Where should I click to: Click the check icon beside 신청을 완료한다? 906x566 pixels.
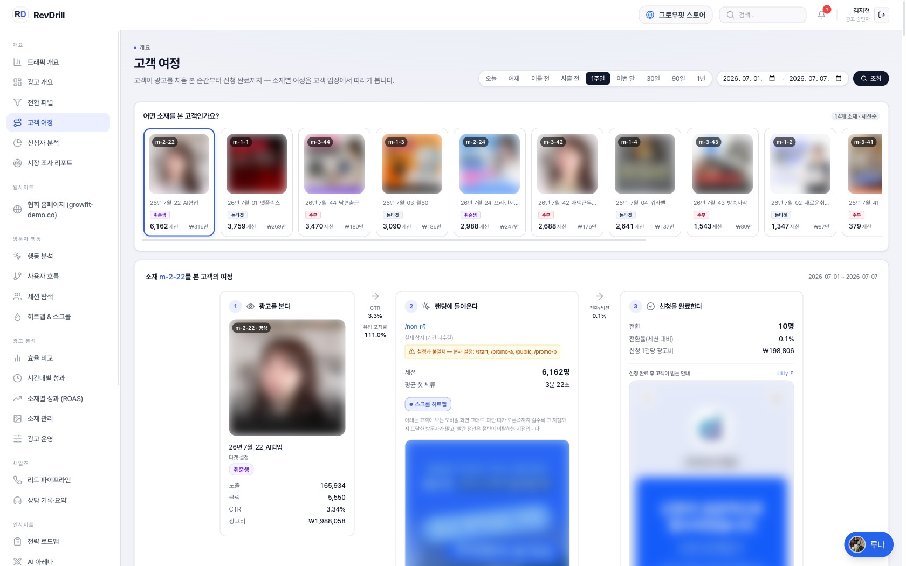click(x=650, y=306)
